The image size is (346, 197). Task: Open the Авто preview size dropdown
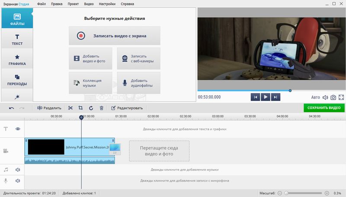point(316,97)
